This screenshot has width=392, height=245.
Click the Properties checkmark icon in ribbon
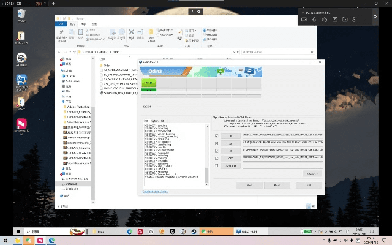[179, 32]
